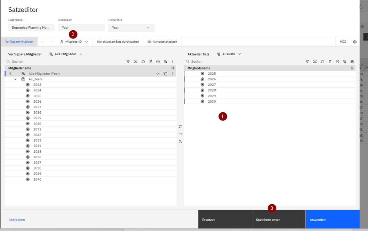Click the arrow icon to add members to the set
The image size is (368, 231).
click(x=180, y=134)
